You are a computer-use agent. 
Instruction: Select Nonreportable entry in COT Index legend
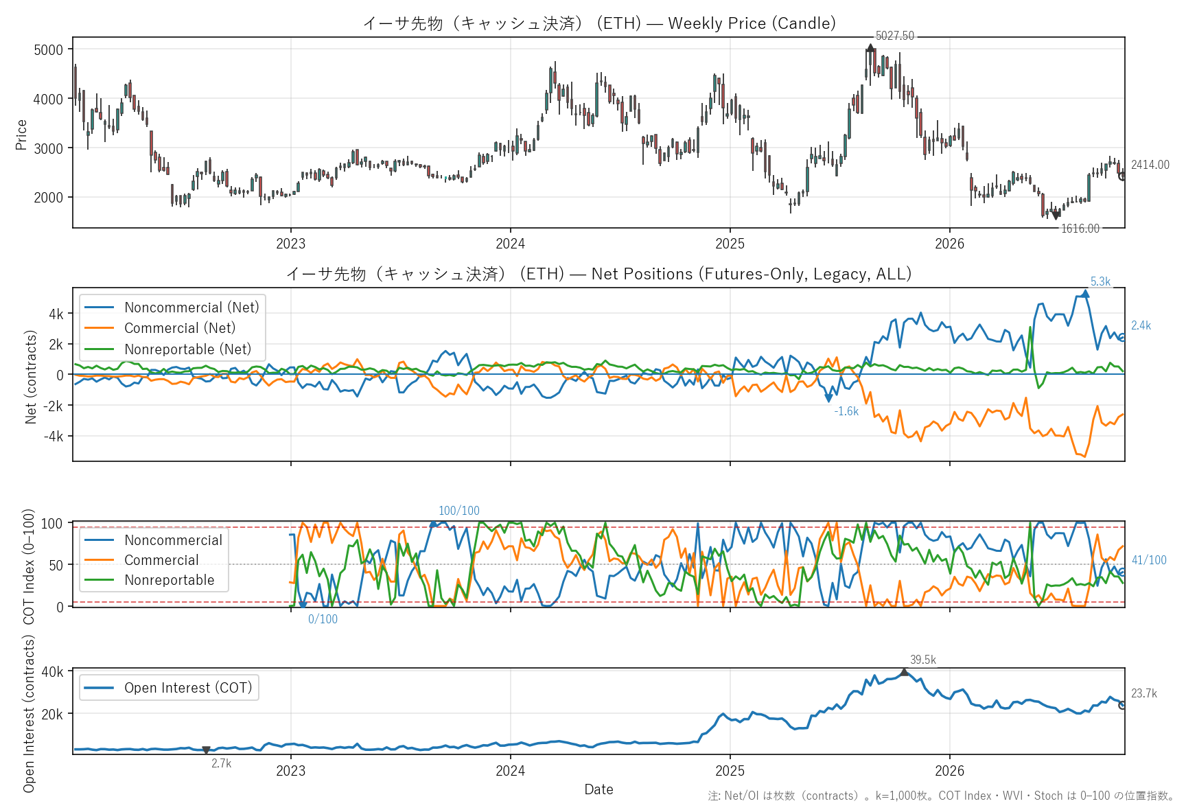[x=150, y=580]
